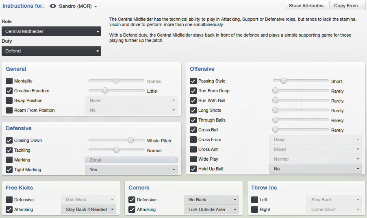Toggle the Passing Style checkbox
Image resolution: width=367 pixels, height=218 pixels.
[193, 81]
